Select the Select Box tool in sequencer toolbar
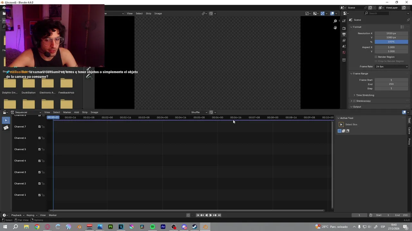 point(6,120)
